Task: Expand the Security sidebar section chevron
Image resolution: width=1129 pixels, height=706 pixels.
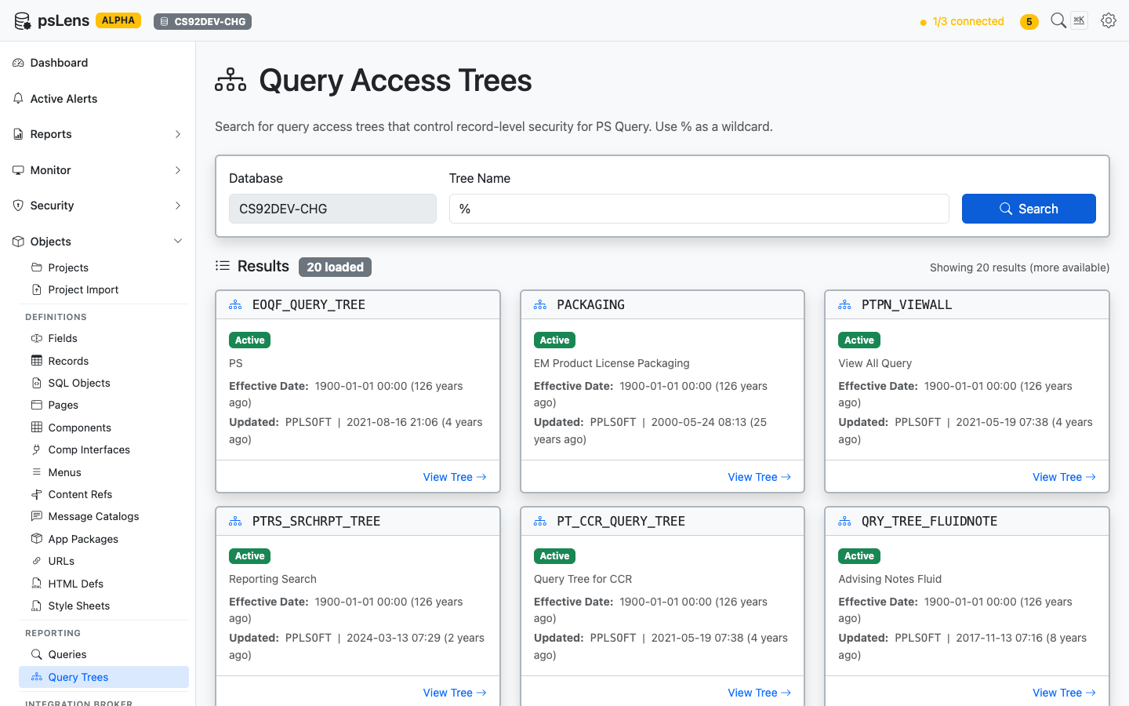Action: coord(178,206)
